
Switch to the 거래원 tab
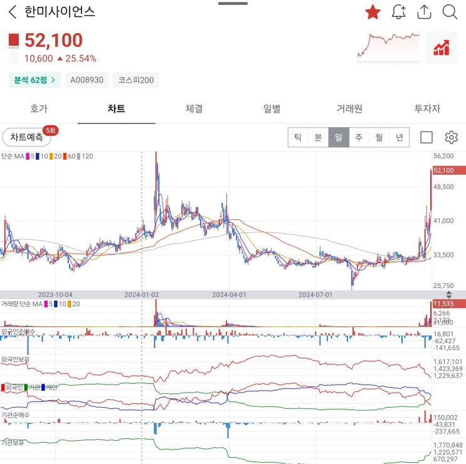349,108
